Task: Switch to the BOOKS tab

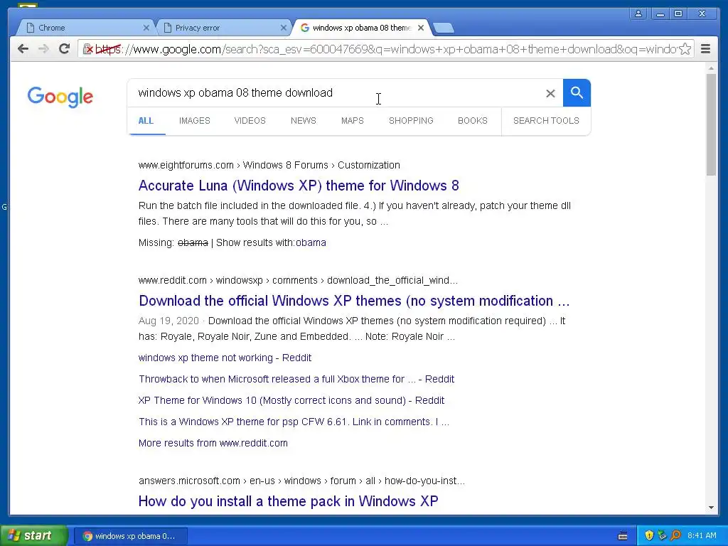Action: 473,121
